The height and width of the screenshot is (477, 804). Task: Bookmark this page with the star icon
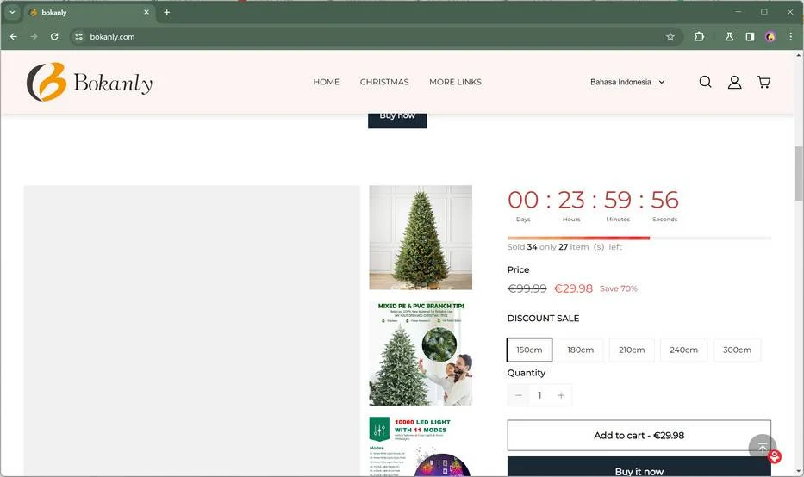(x=670, y=37)
